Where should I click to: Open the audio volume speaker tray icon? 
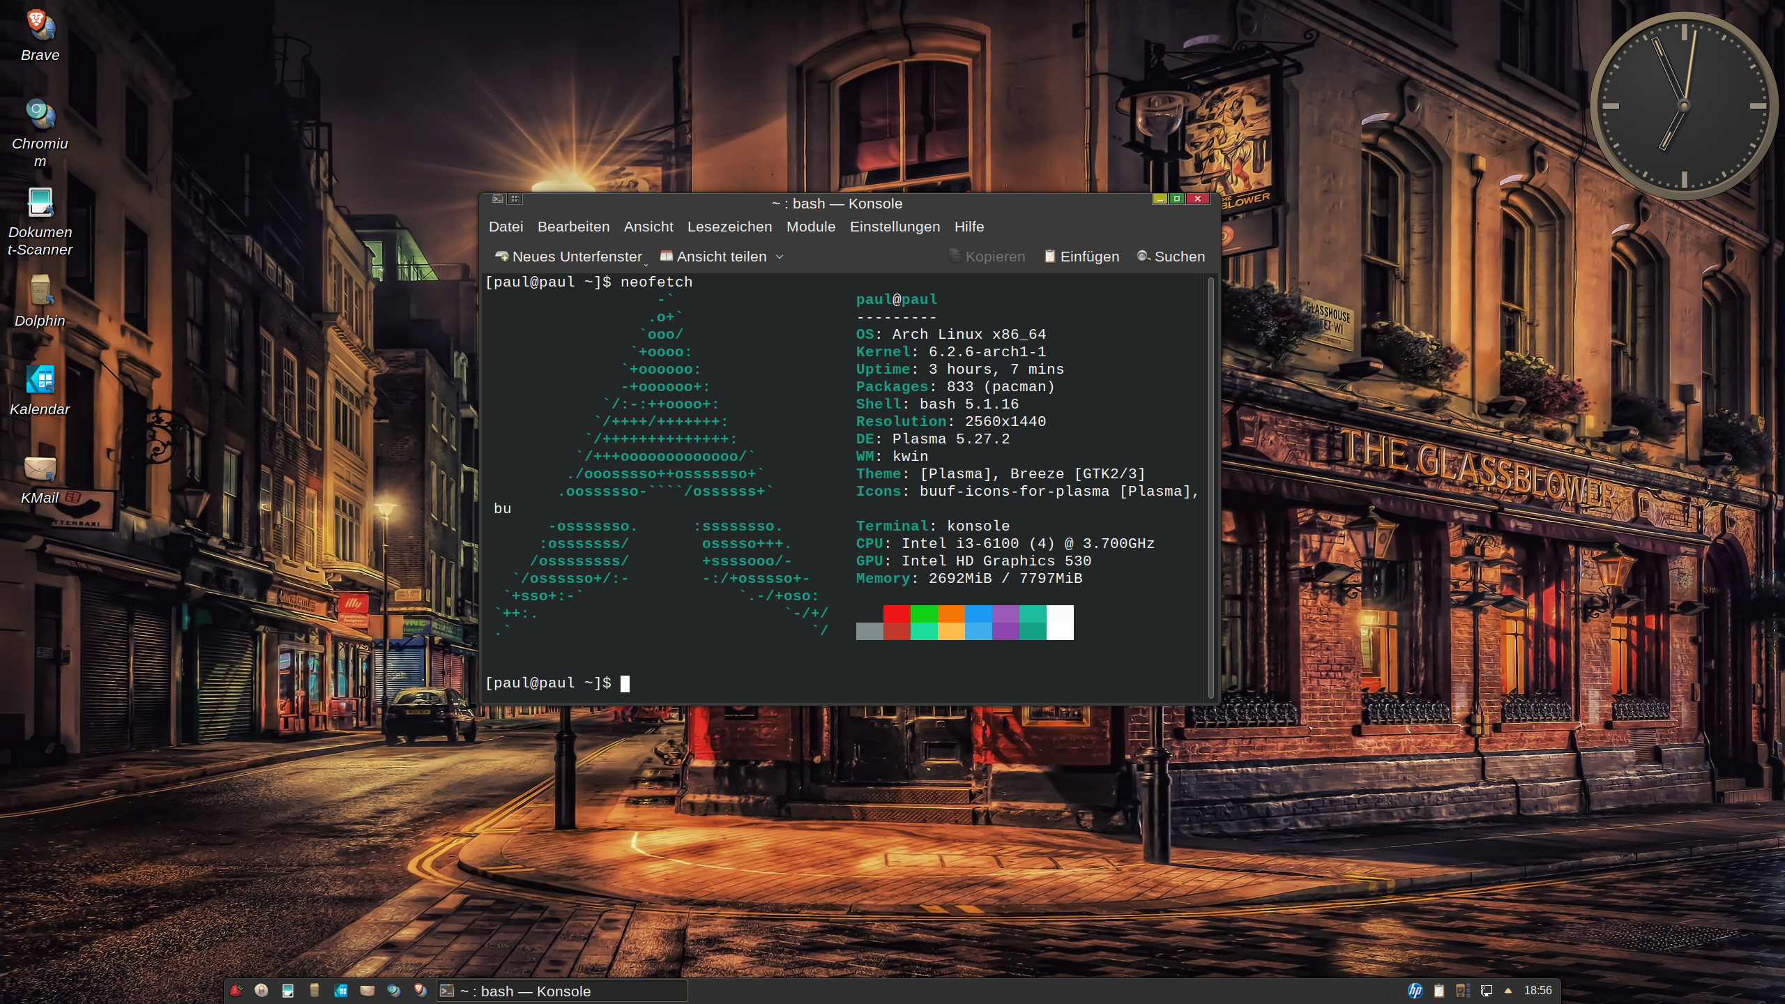1462,990
